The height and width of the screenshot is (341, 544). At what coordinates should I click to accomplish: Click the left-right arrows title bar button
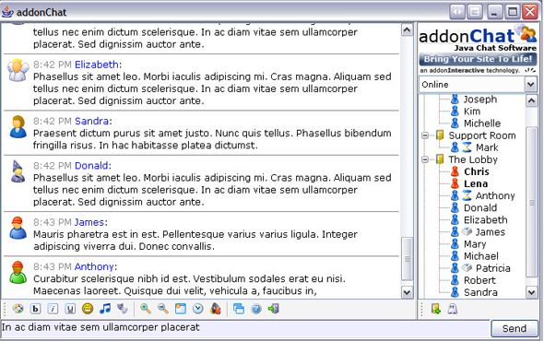[457, 12]
